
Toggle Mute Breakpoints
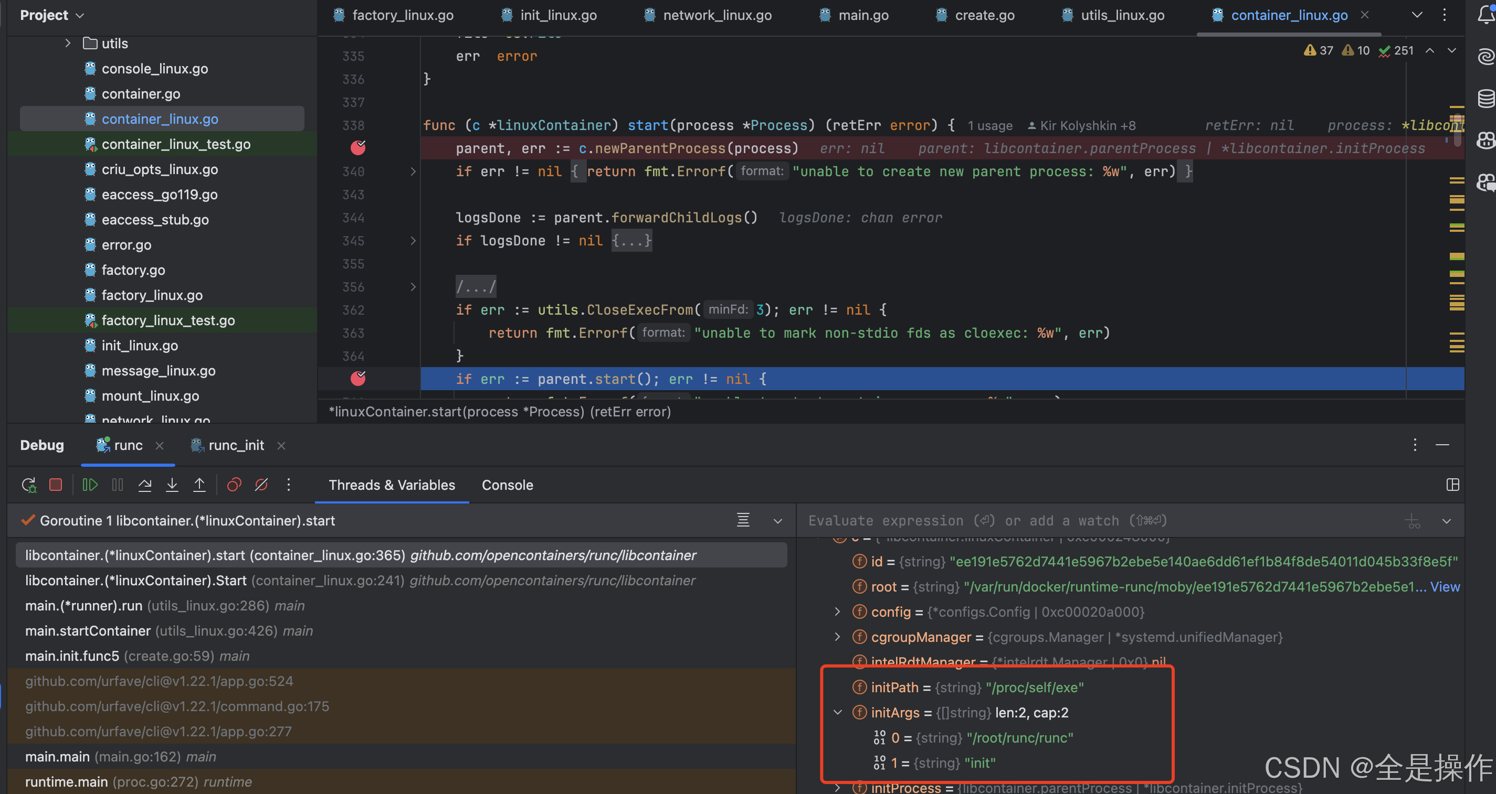(x=261, y=485)
